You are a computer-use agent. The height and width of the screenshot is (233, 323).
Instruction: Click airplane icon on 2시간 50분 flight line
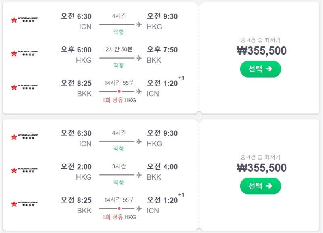(x=139, y=58)
